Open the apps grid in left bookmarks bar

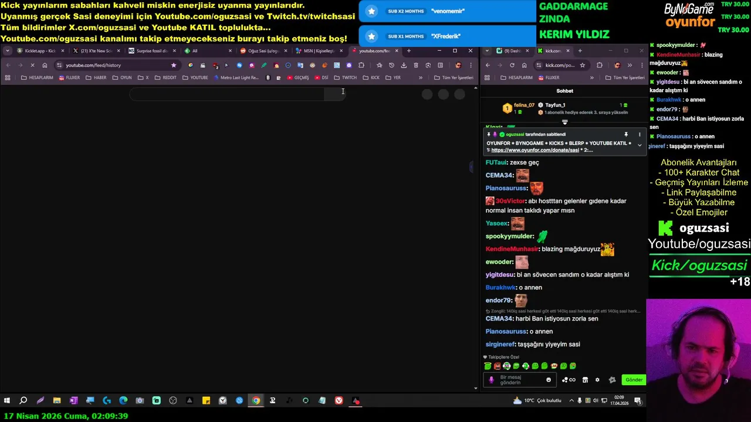coord(8,77)
